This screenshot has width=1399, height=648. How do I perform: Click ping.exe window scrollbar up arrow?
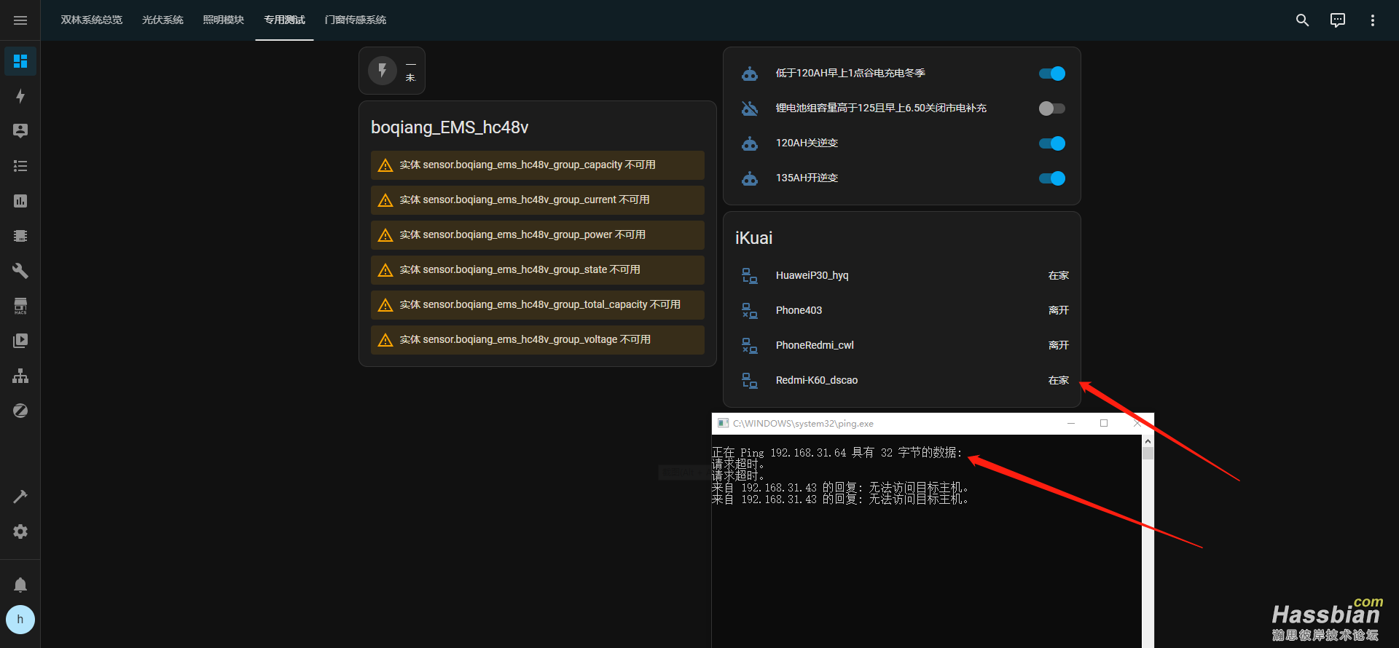[1148, 441]
